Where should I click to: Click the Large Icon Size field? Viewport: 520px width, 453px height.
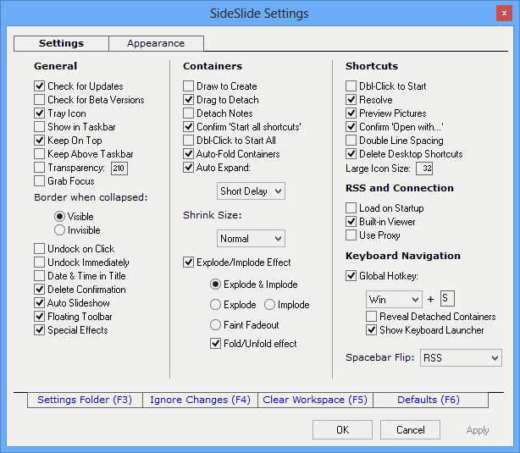425,168
